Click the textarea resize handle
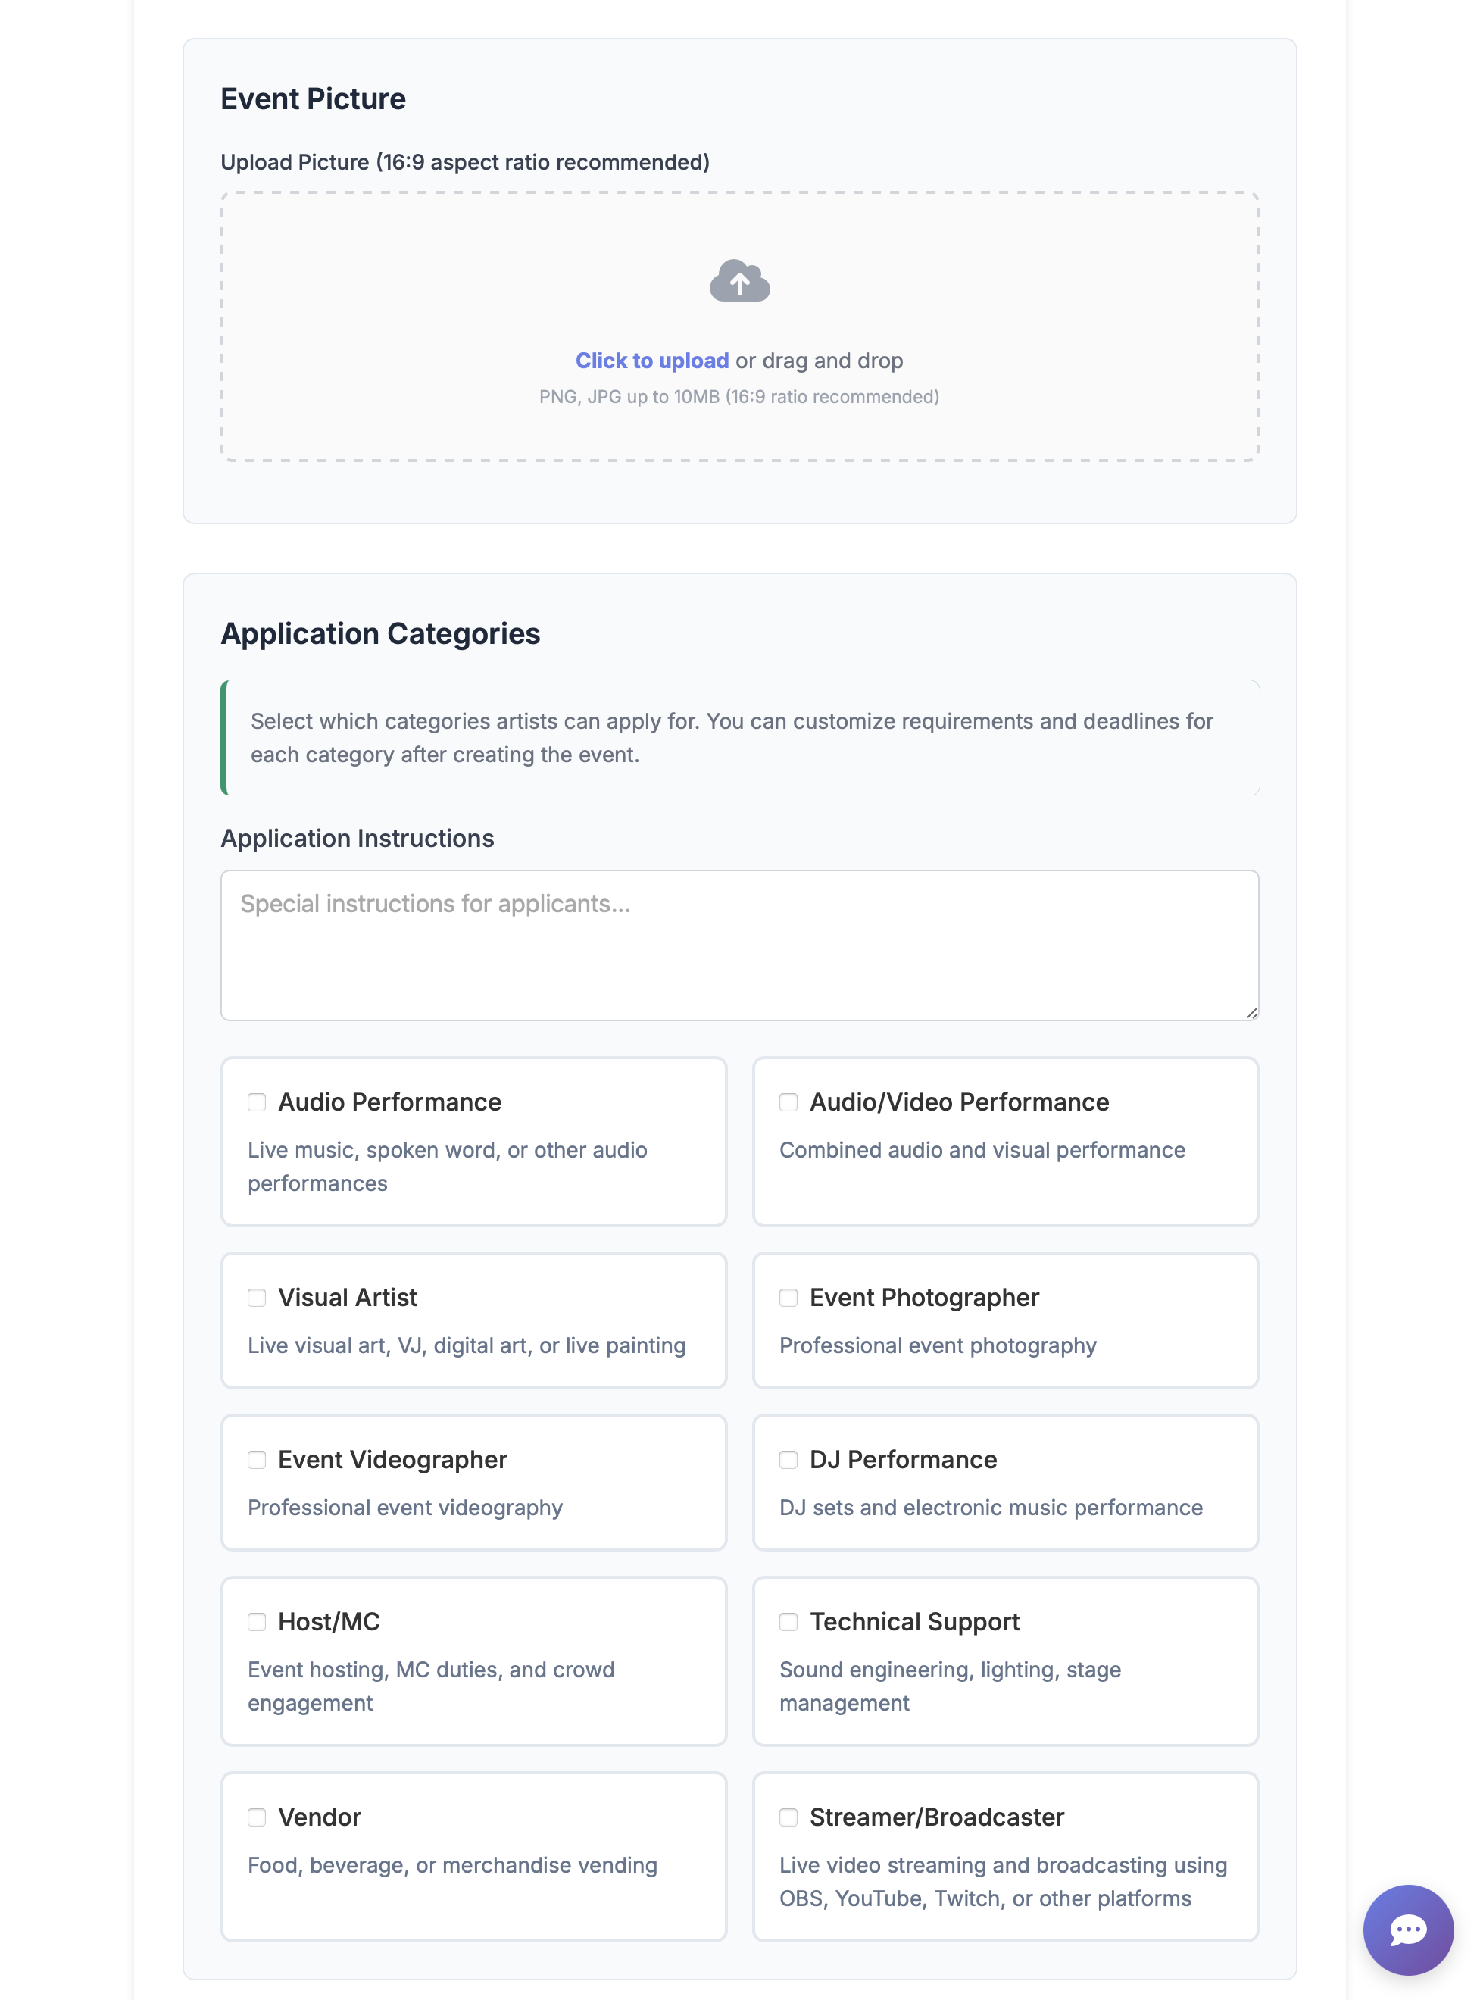Screen dimensions: 1477x2000 point(1251,1013)
